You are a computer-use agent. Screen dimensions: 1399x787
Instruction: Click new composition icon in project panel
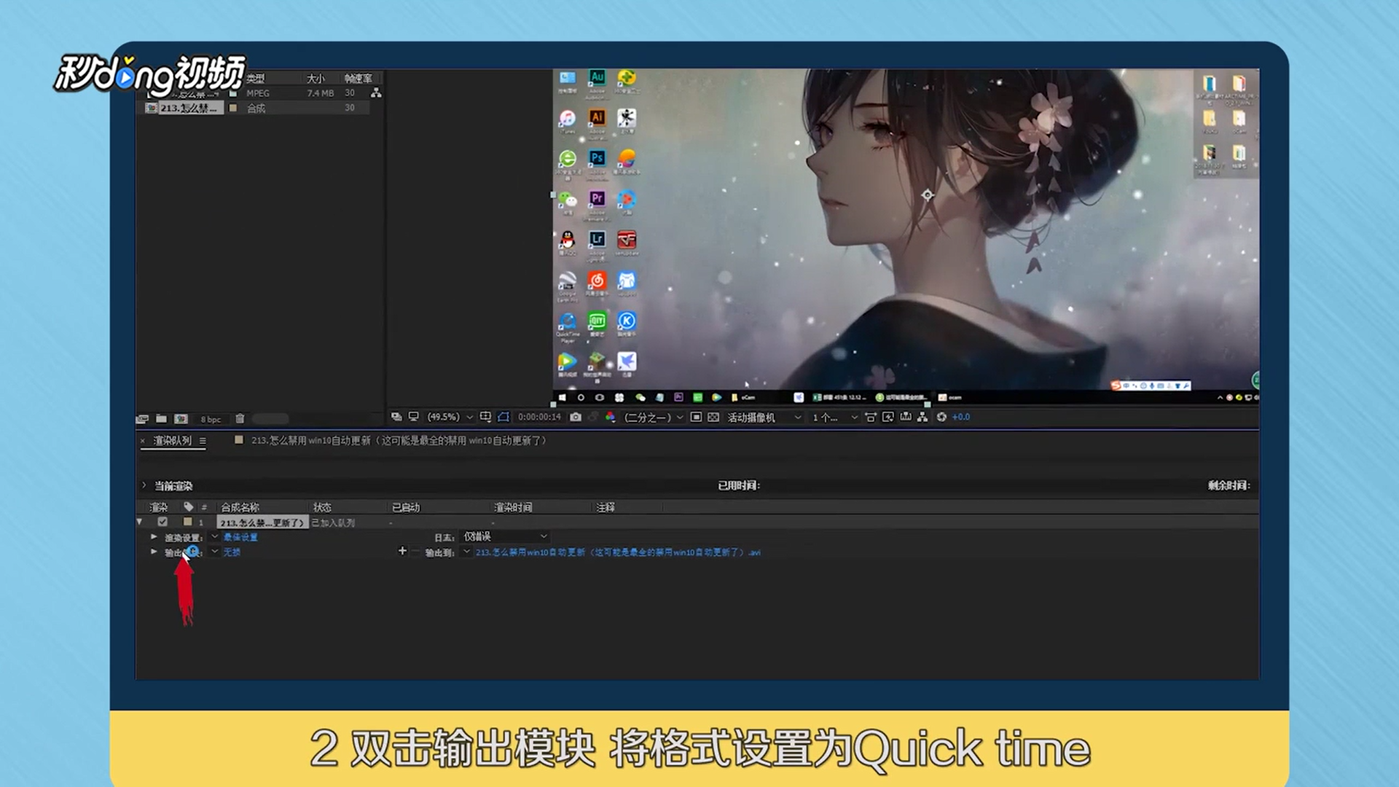click(x=181, y=419)
